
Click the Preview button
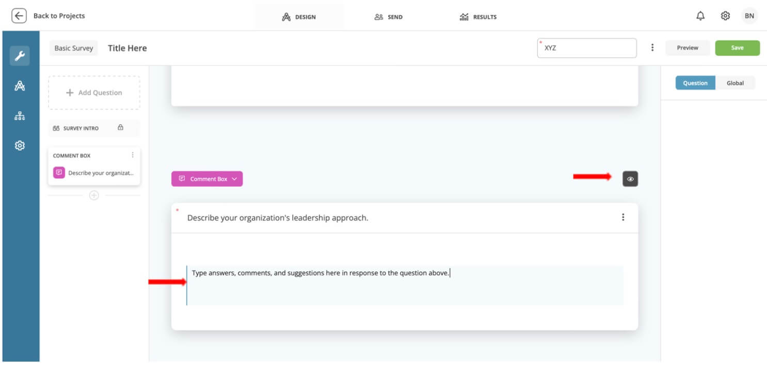point(688,48)
